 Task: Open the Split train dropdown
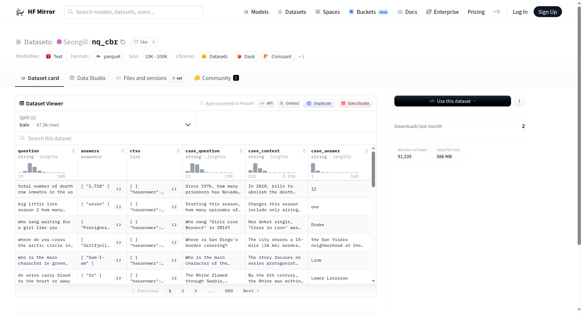[105, 121]
